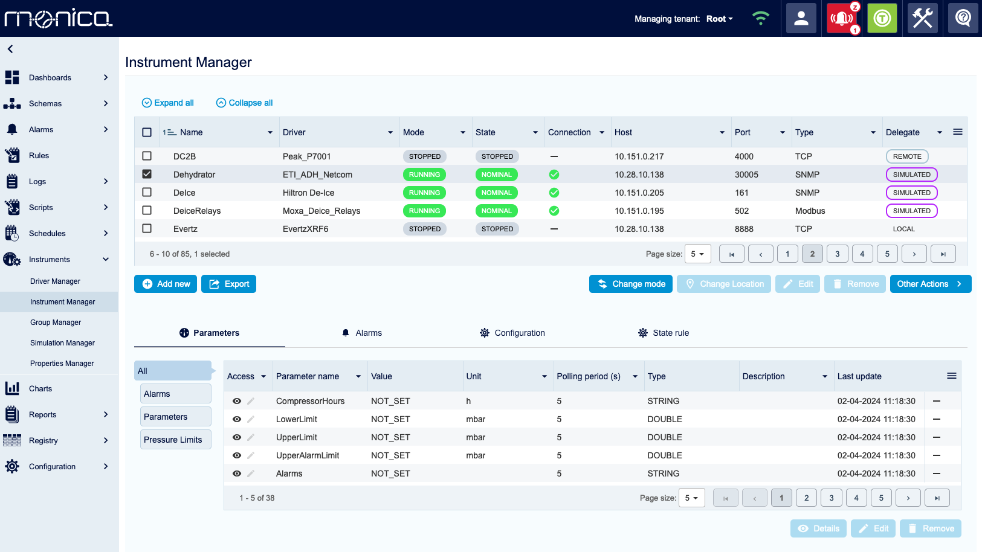Open Charts from the sidebar
Viewport: 982px width, 552px height.
pyautogui.click(x=13, y=388)
